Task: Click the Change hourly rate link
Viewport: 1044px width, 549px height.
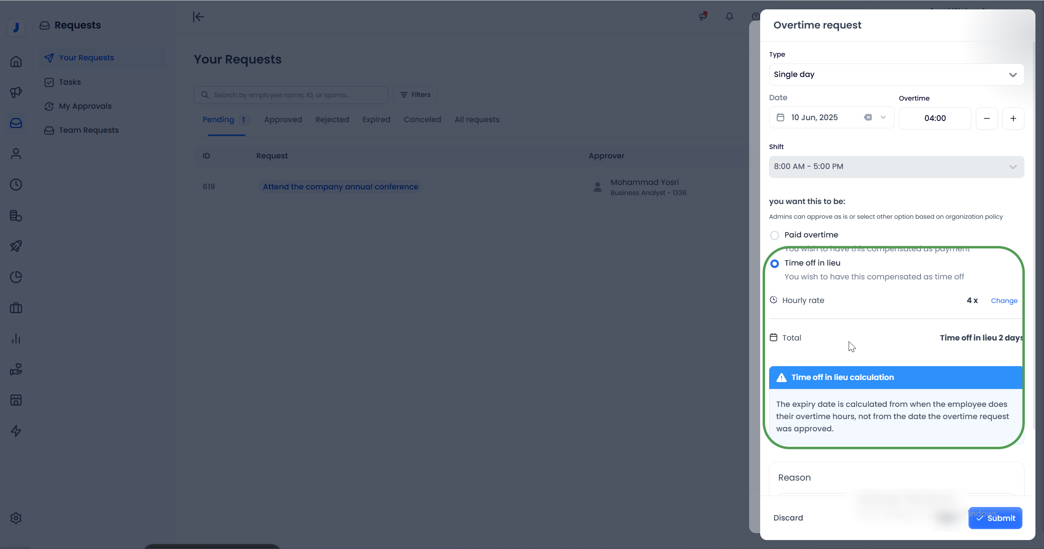Action: tap(1004, 301)
